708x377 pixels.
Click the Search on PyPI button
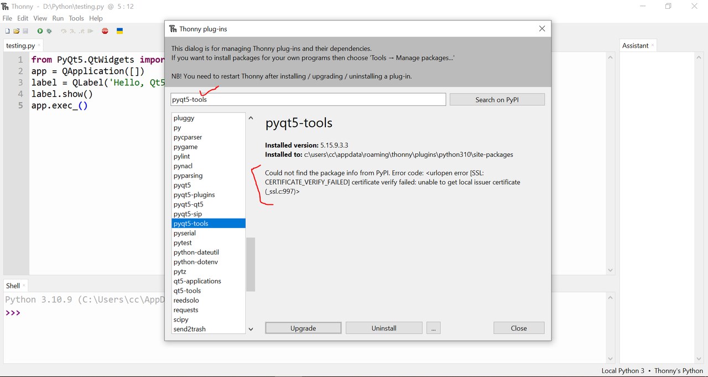point(497,100)
